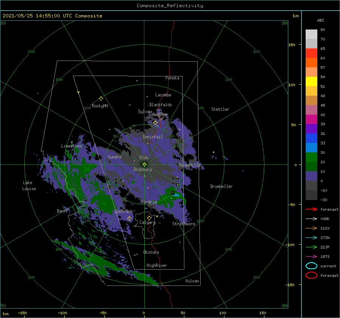Screen dimensions: 340x318
Task: Select the purple swatch between 39 and 36 dBZ
Action: (311, 129)
